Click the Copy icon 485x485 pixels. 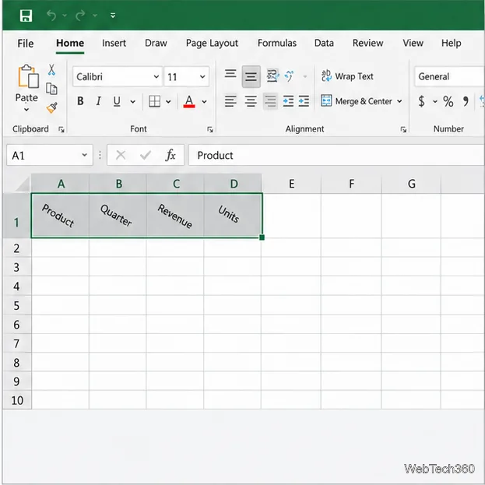[x=51, y=89]
